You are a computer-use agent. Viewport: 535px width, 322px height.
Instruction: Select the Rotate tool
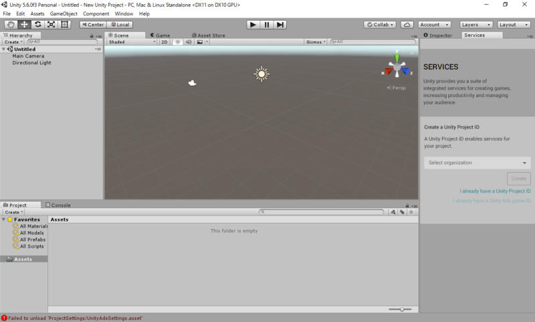pyautogui.click(x=37, y=25)
